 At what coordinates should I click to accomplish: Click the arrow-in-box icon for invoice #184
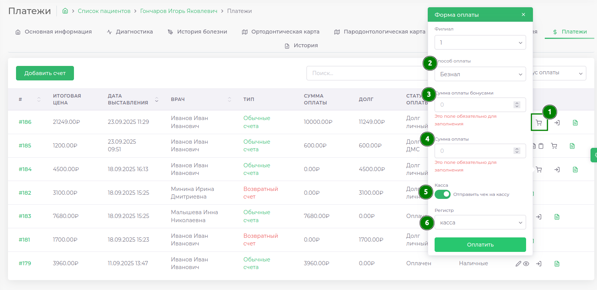[x=557, y=170]
